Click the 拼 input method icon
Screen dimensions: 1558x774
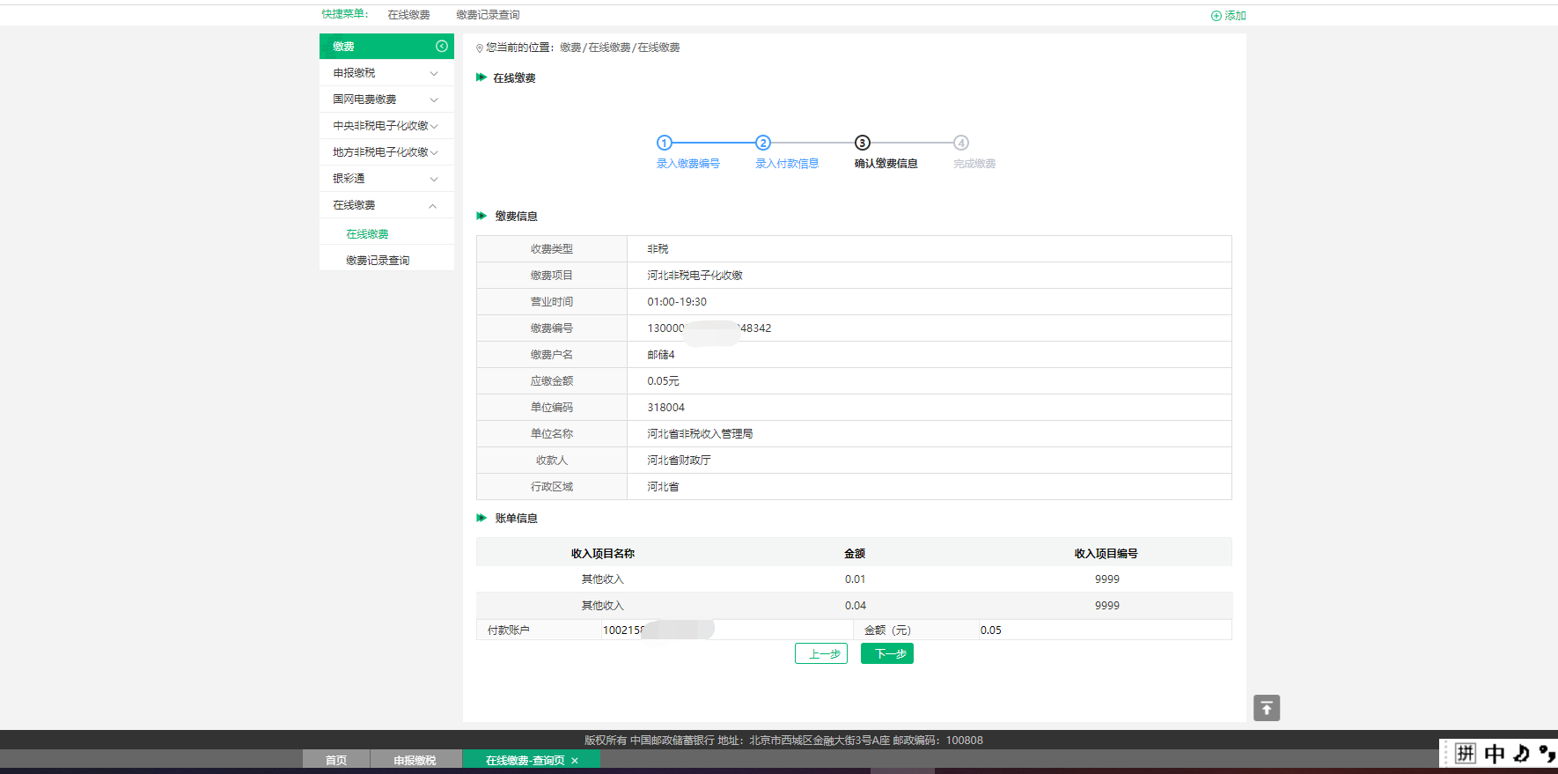(1465, 754)
